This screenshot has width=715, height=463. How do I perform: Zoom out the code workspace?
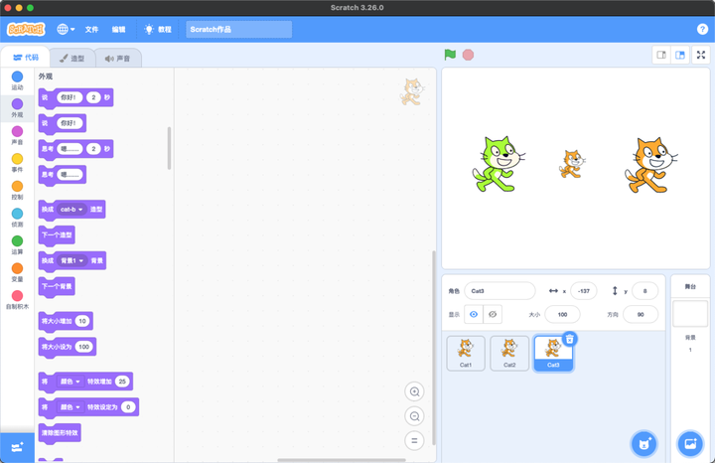point(414,416)
